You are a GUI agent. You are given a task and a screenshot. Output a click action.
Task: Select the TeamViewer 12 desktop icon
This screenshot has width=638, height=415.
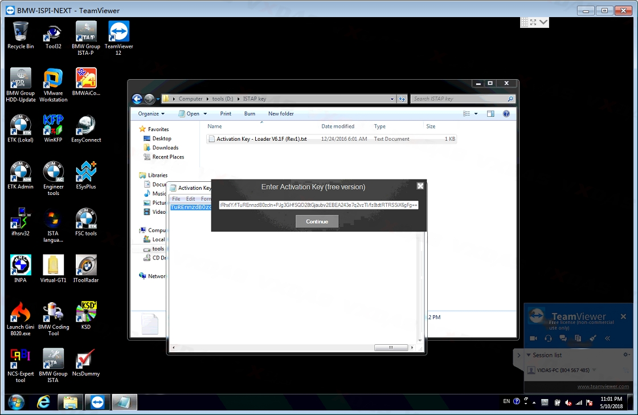(x=118, y=38)
